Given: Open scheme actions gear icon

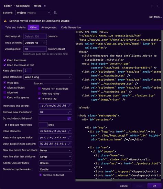Looking at the screenshot, I should coord(55,13).
